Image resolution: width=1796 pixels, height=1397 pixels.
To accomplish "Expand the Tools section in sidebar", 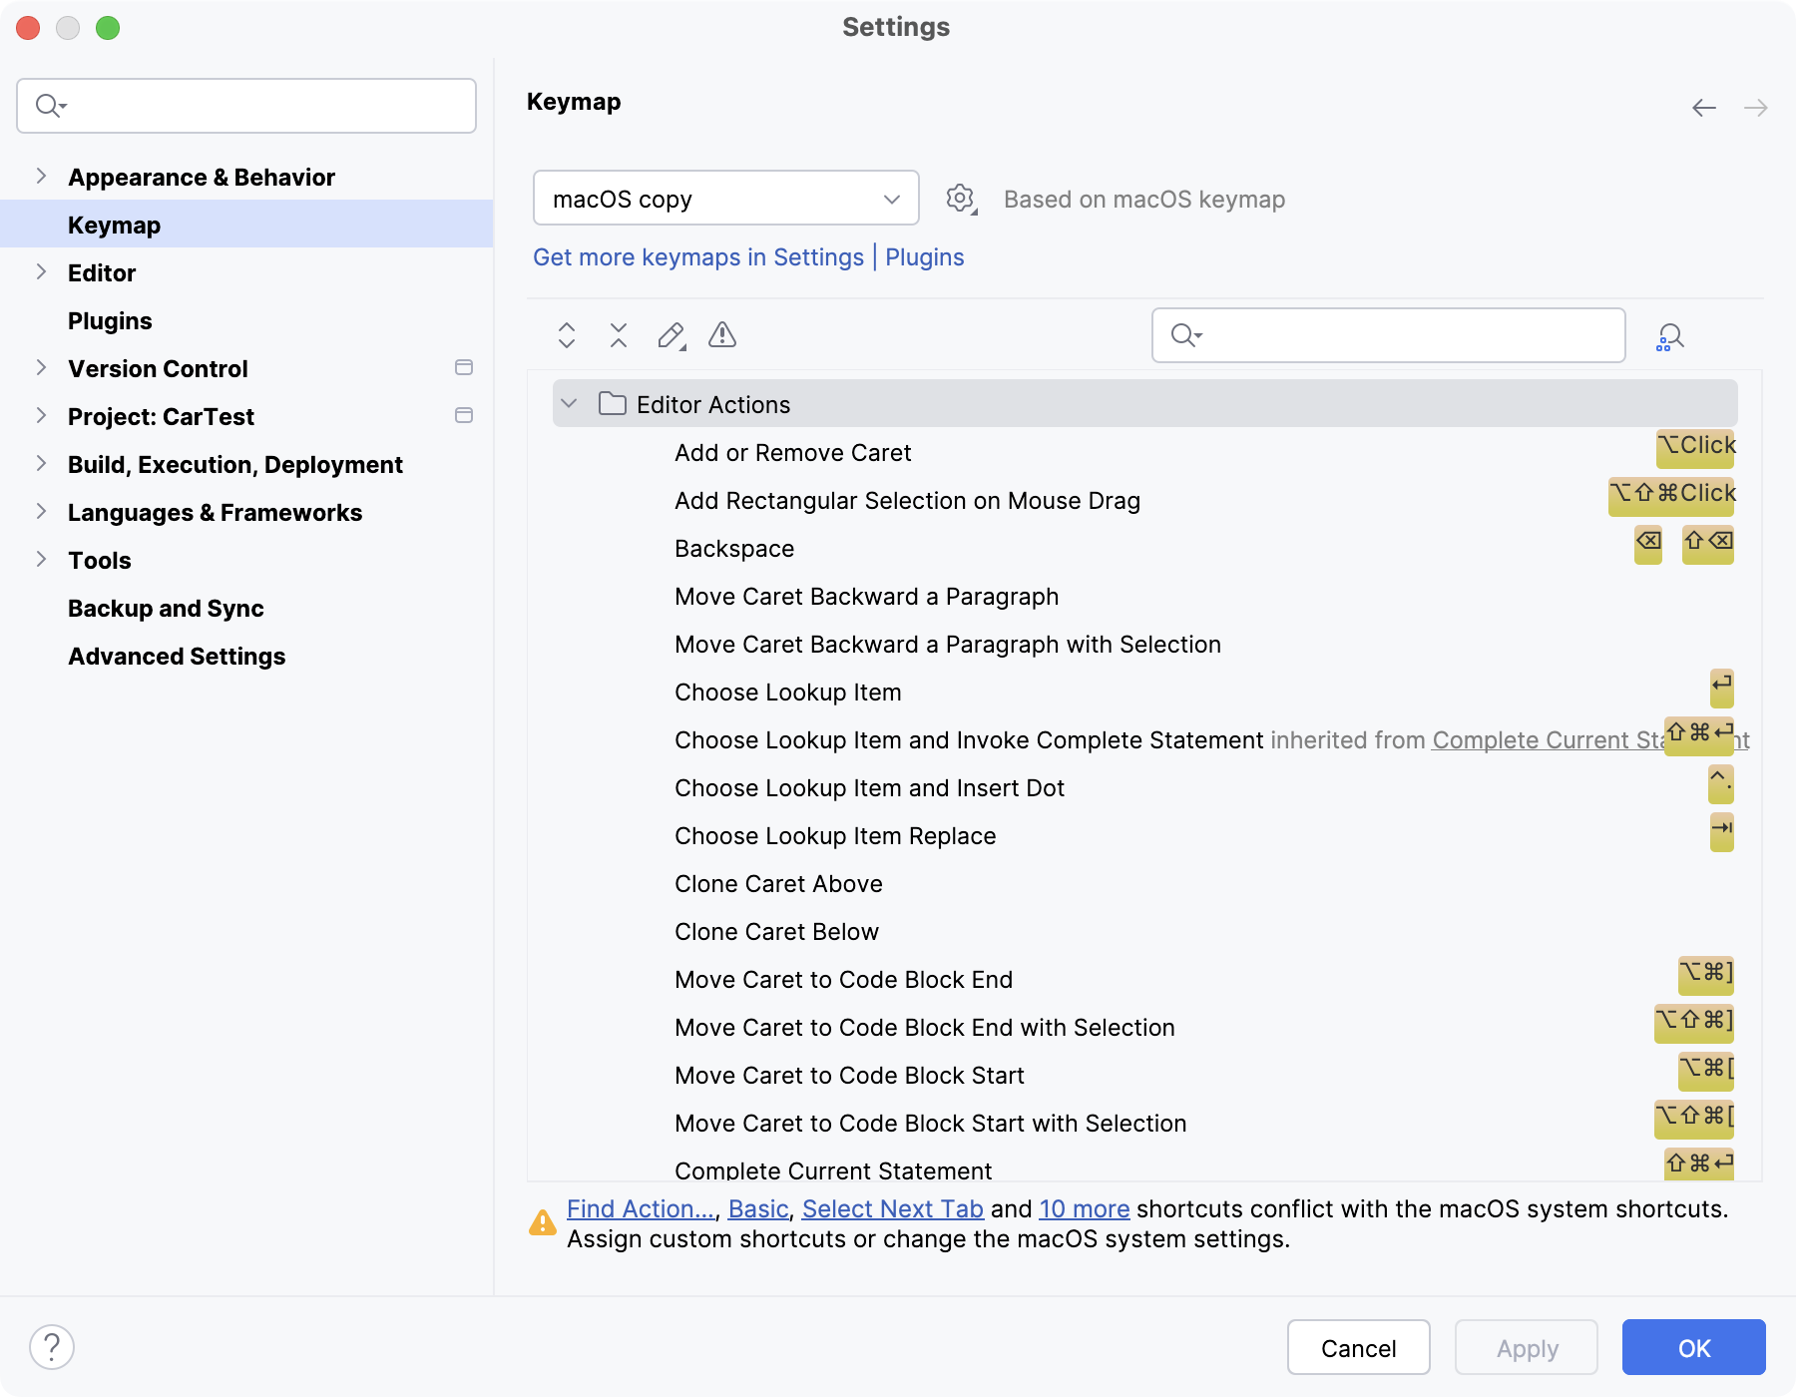I will coord(42,560).
